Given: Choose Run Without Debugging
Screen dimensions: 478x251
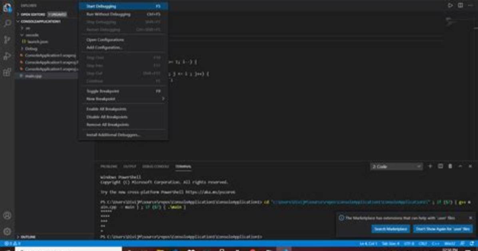Looking at the screenshot, I should click(123, 14).
